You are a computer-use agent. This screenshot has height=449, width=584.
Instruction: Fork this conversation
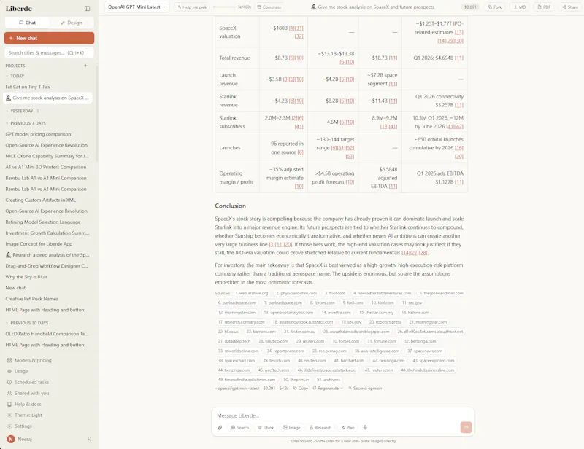(x=495, y=7)
